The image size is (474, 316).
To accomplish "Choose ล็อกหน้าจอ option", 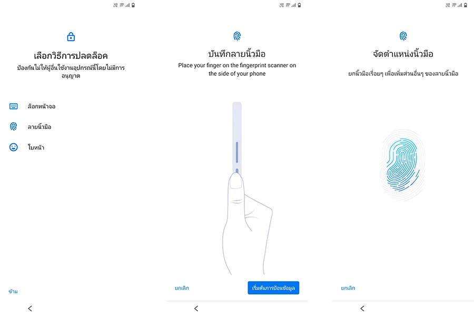I will coord(42,106).
